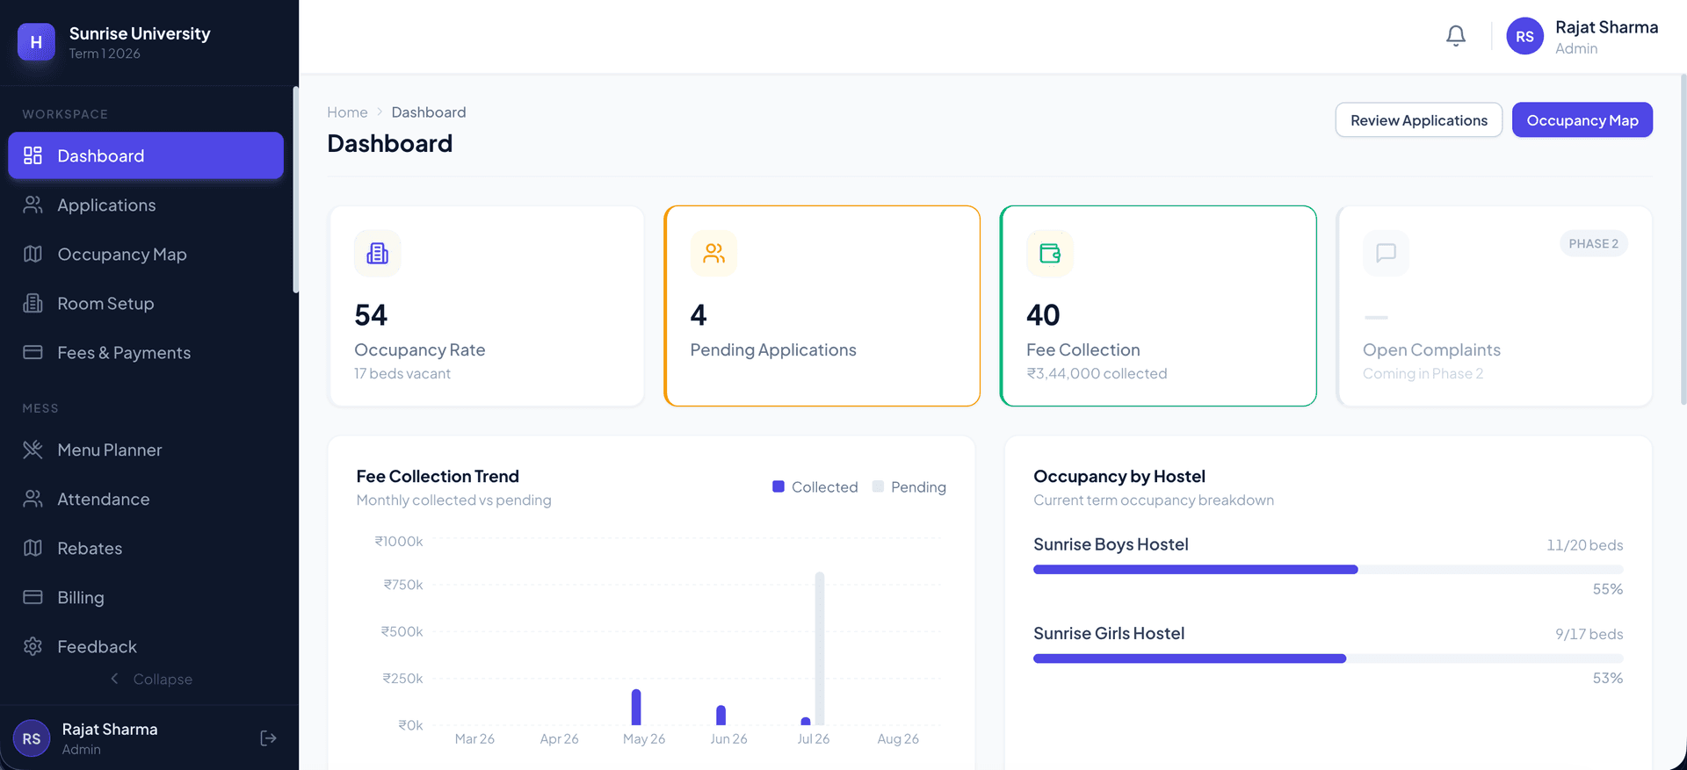Viewport: 1687px width, 770px height.
Task: Click the Billing card icon
Action: (33, 598)
